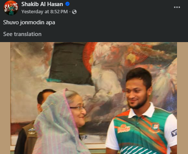Select the post text Shuvo jonmodin apa
Image resolution: width=188 pixels, height=154 pixels.
pos(29,22)
